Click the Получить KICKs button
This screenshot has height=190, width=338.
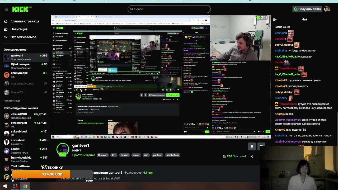tap(307, 9)
